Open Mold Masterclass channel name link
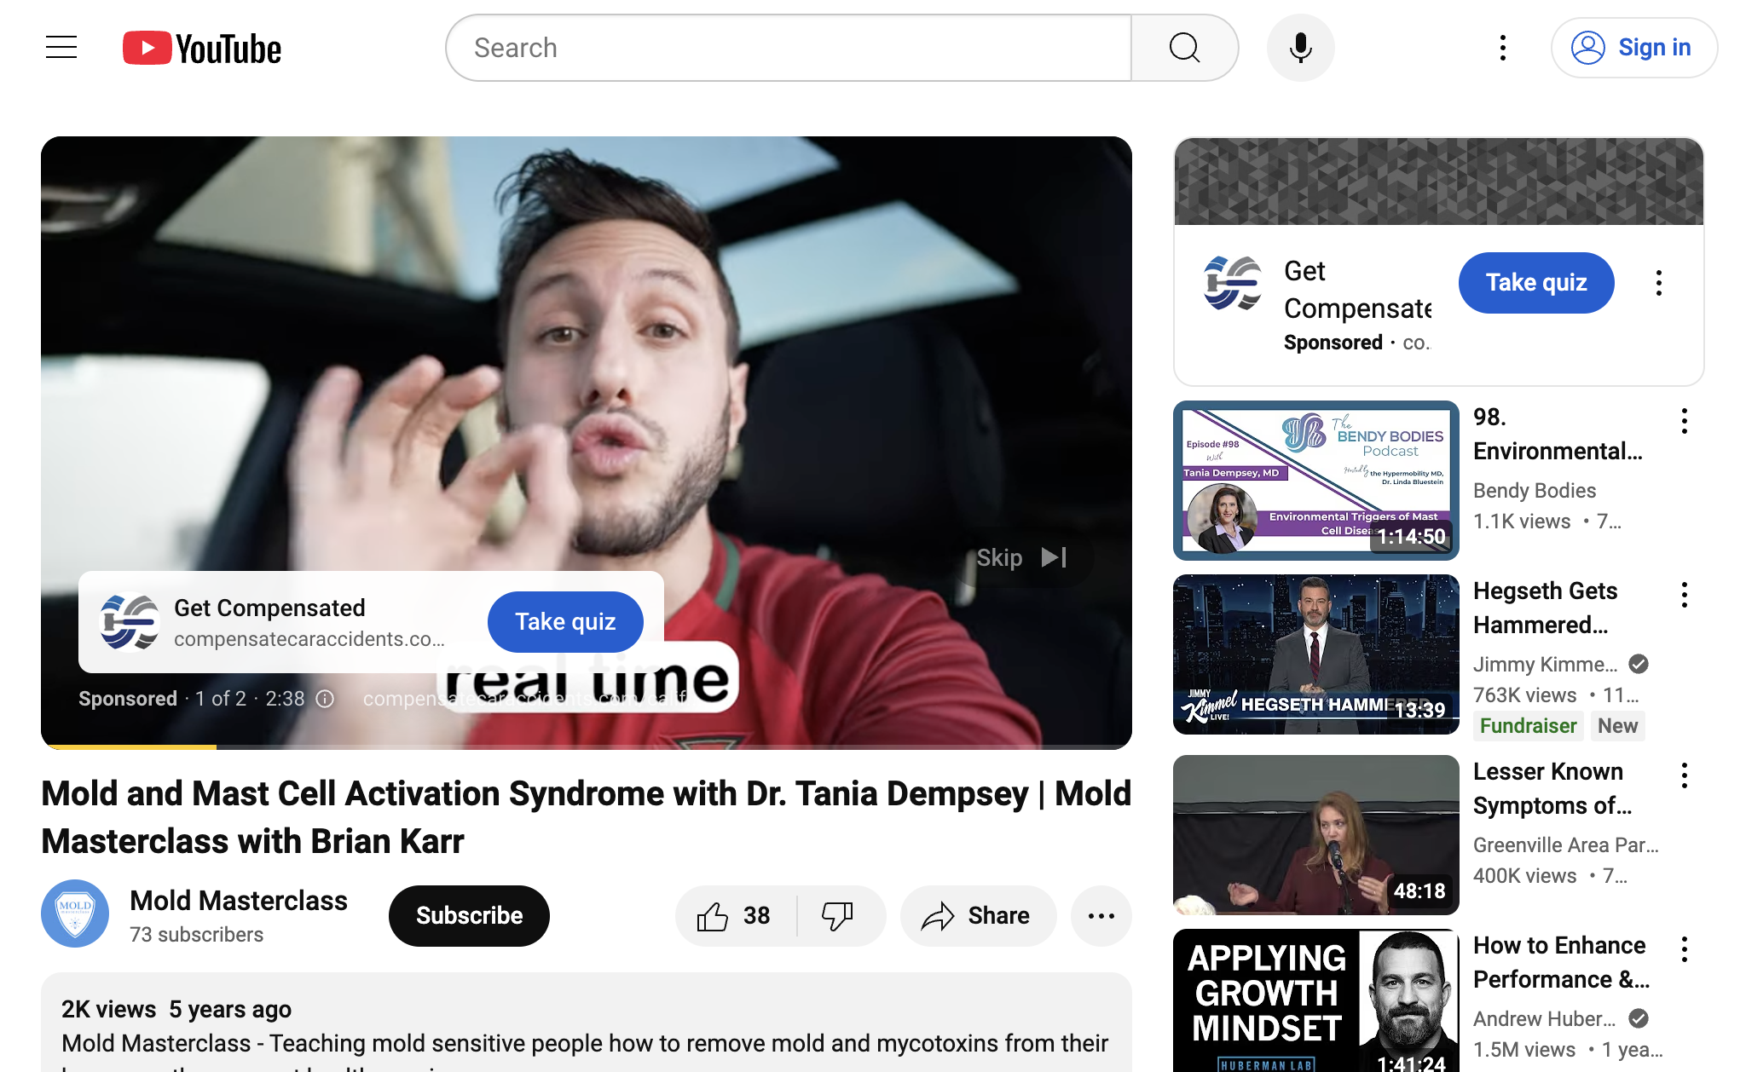 (239, 901)
